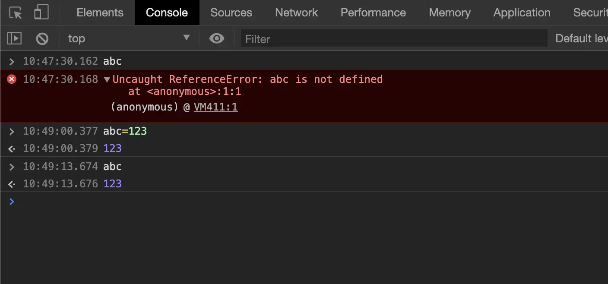Image resolution: width=608 pixels, height=284 pixels.
Task: Open the VM411:1 source link
Action: pos(215,107)
